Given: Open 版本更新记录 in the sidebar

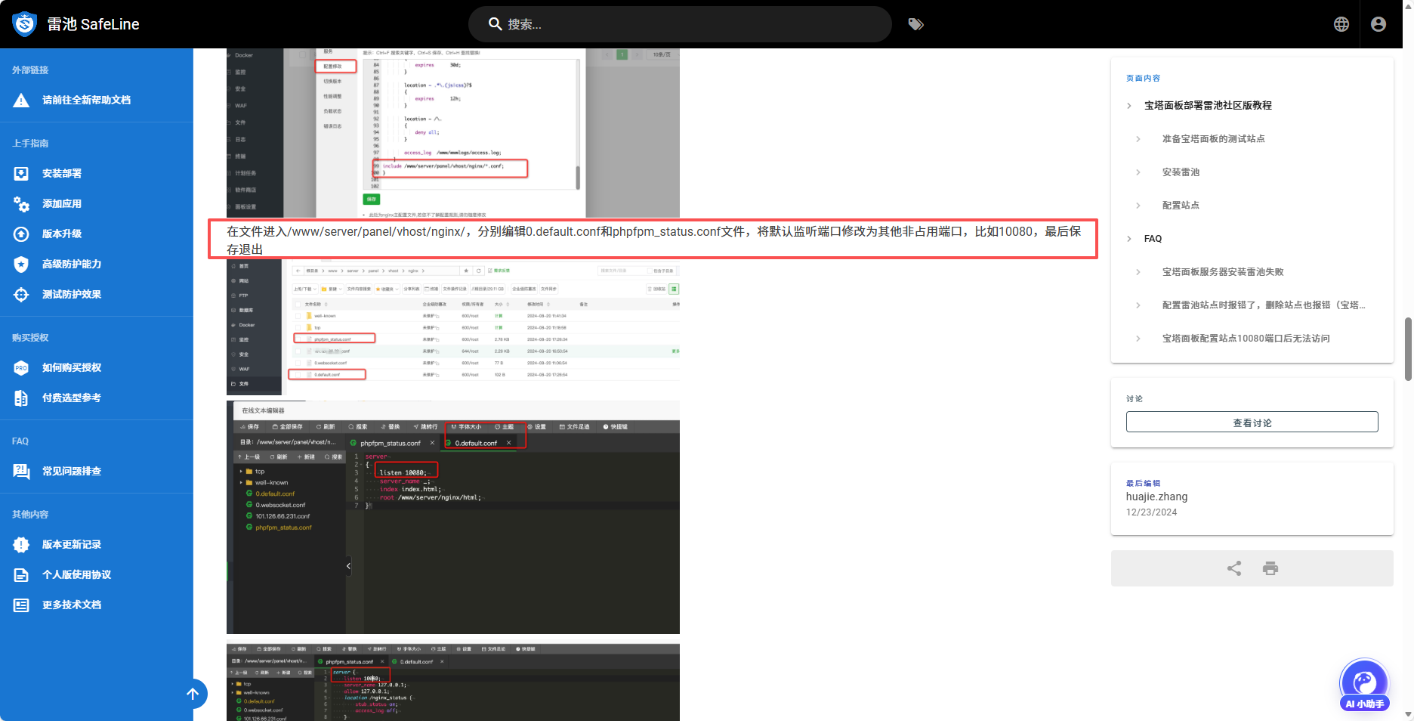Looking at the screenshot, I should (x=72, y=544).
